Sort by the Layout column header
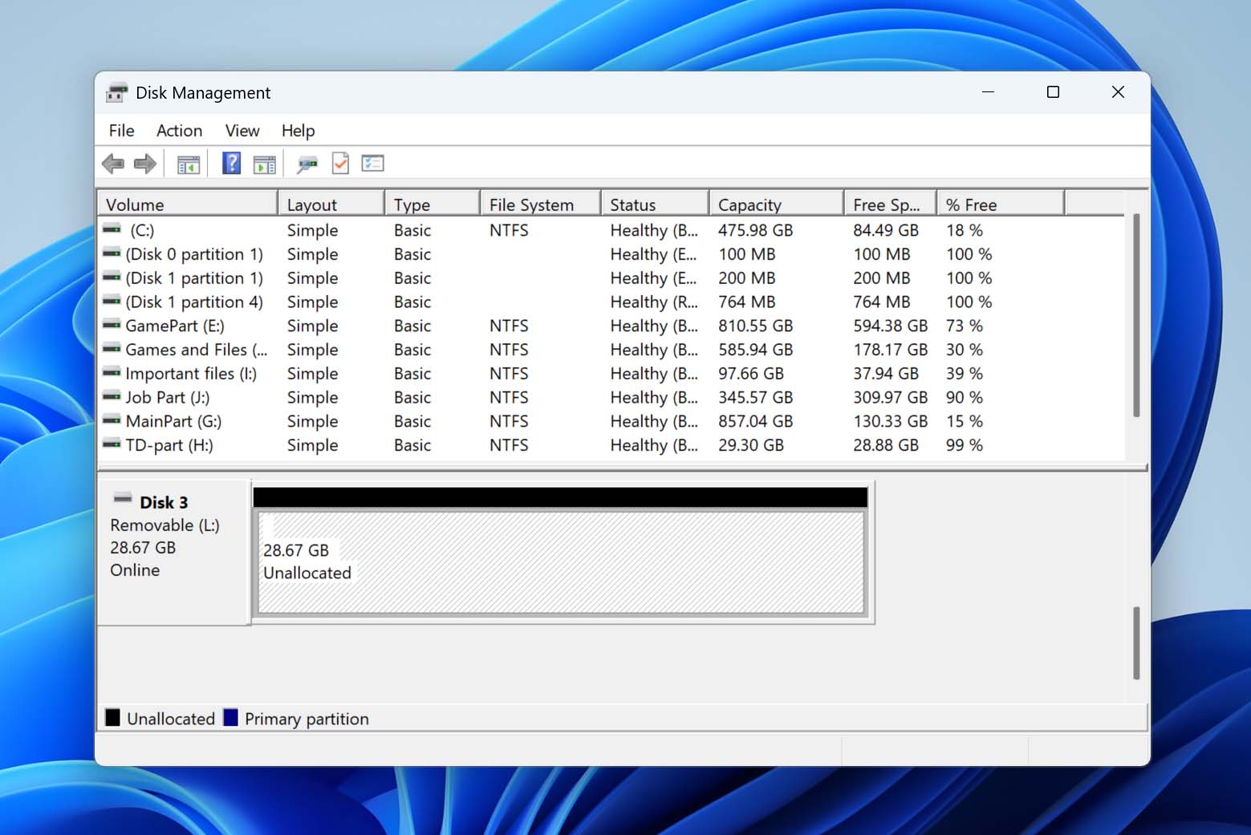This screenshot has width=1251, height=835. pos(331,205)
